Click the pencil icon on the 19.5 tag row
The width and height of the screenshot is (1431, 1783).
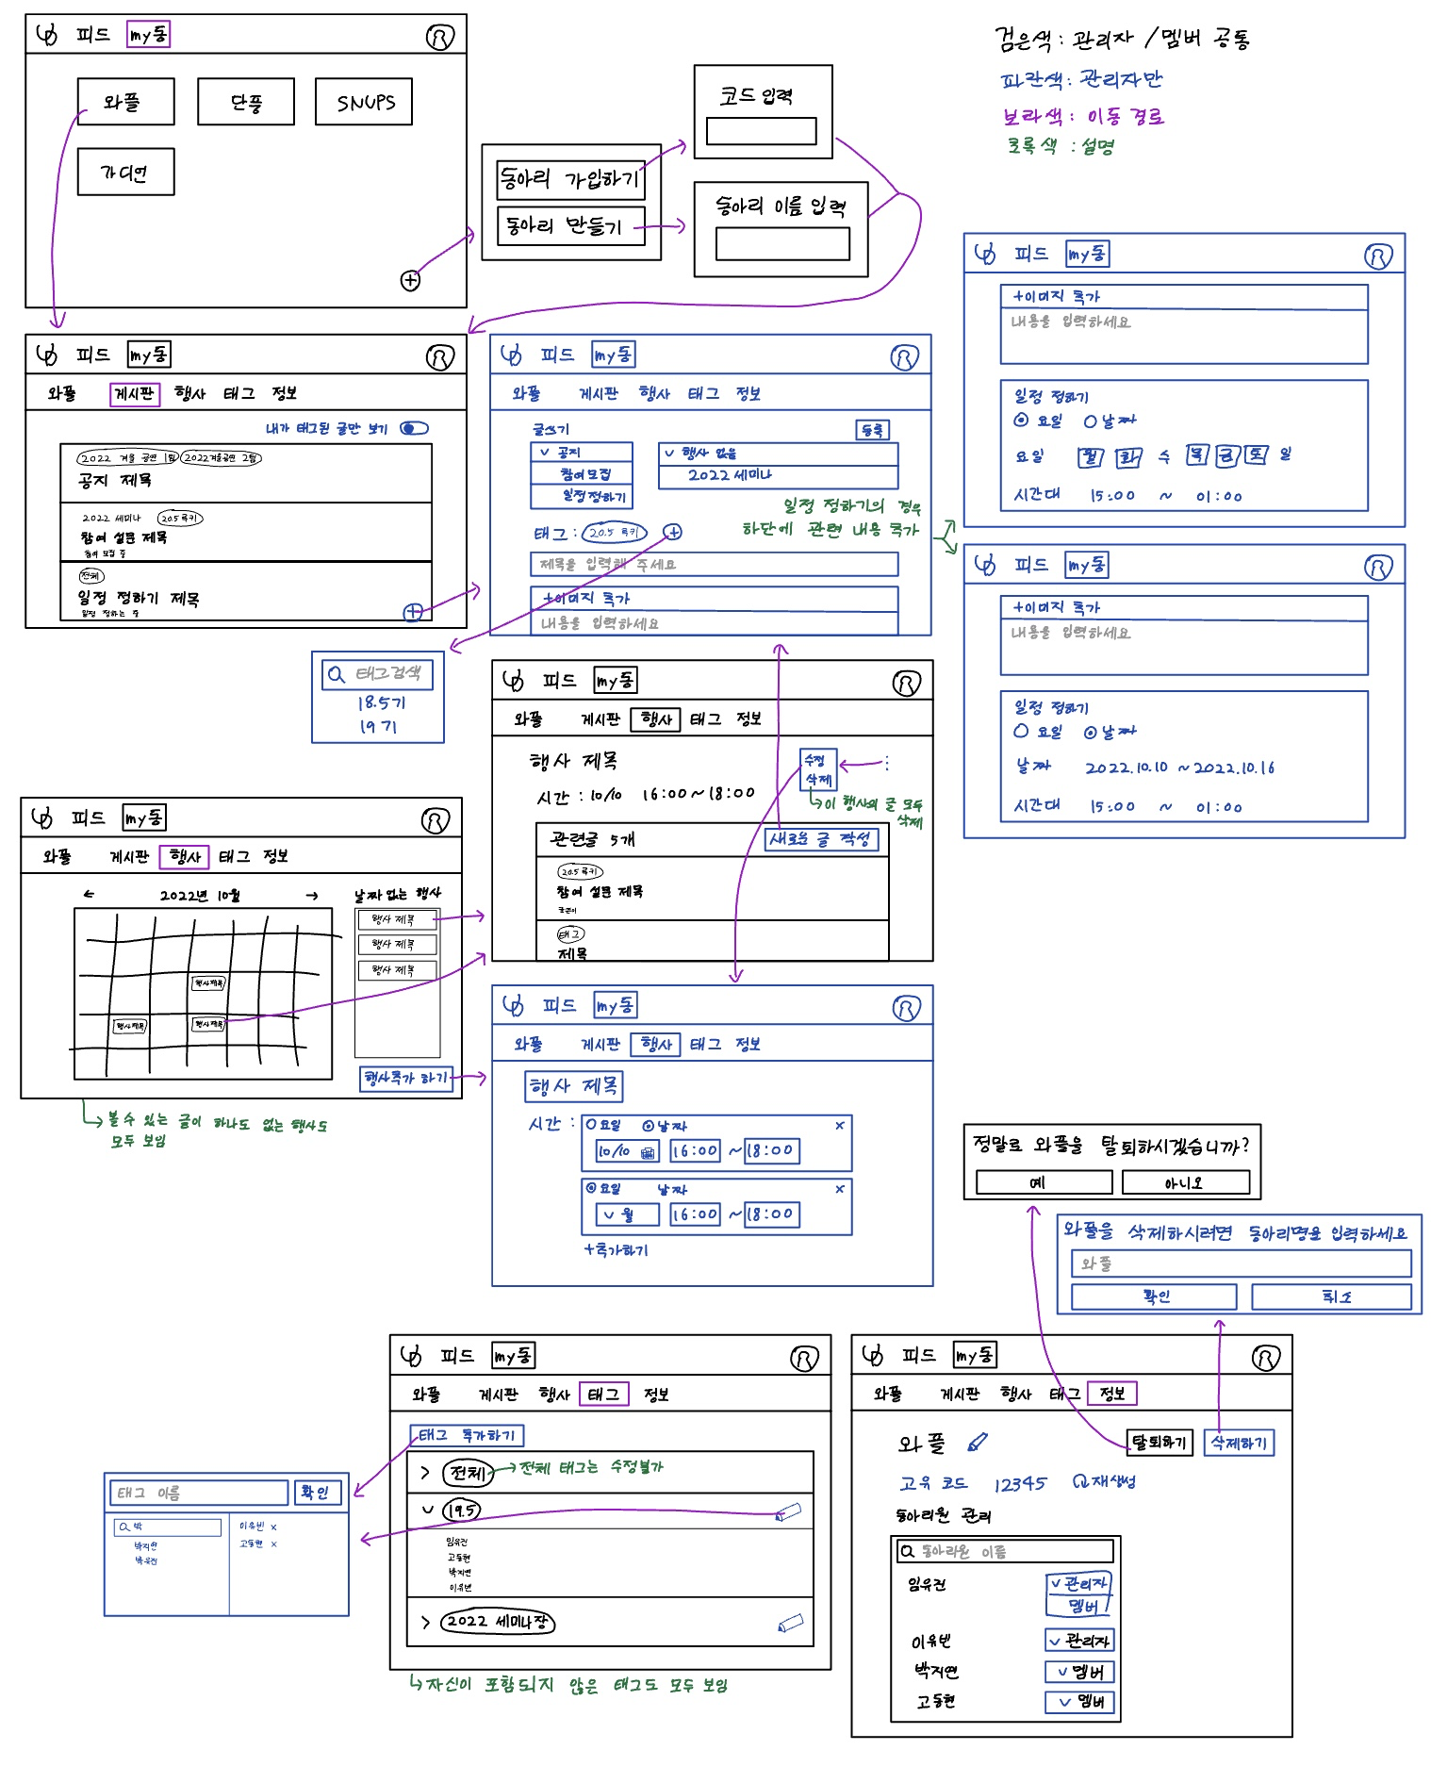click(x=788, y=1511)
